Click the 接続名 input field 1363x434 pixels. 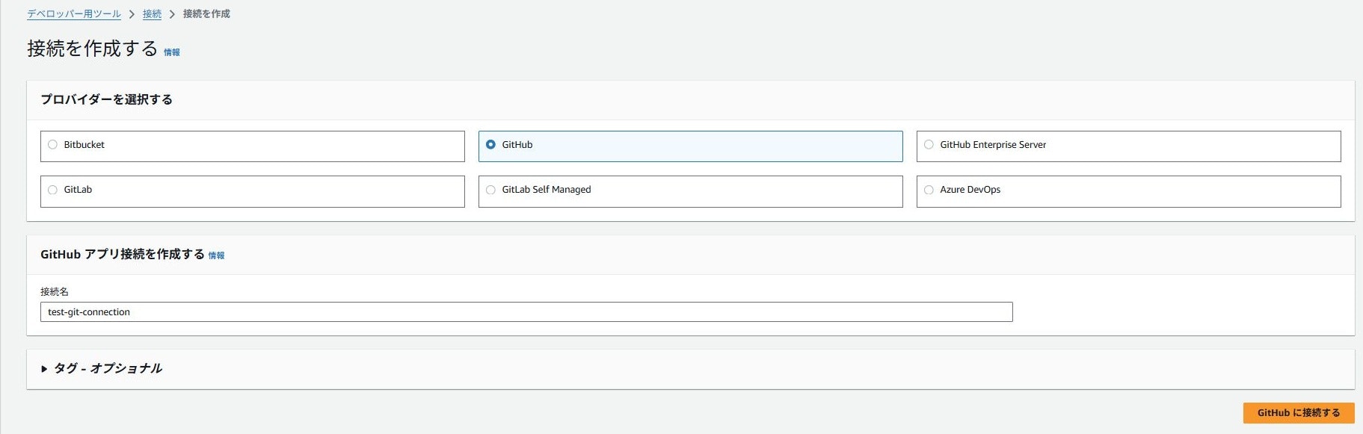click(526, 312)
